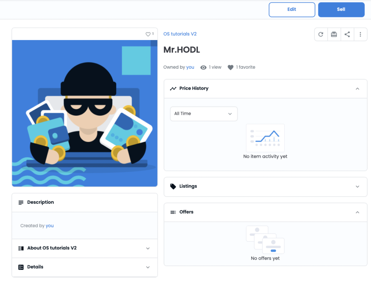Click the Price History trend icon
Image resolution: width=371 pixels, height=281 pixels.
[173, 88]
